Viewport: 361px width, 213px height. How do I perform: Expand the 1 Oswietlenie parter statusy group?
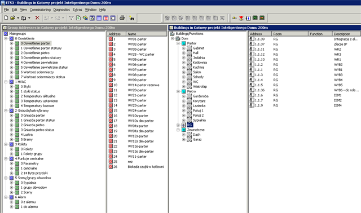[11, 48]
